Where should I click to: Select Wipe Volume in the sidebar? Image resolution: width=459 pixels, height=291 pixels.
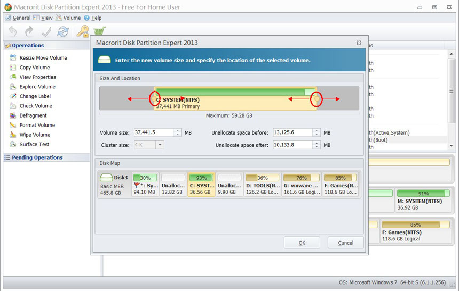click(35, 135)
